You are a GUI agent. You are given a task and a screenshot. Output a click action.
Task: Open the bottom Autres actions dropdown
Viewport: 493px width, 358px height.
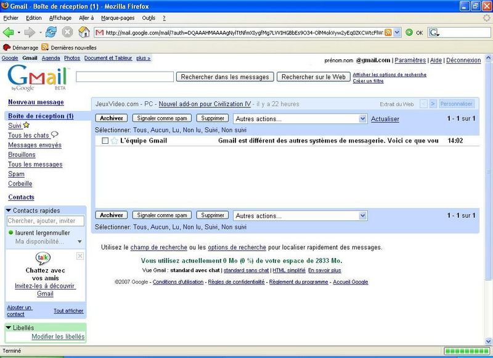pyautogui.click(x=300, y=215)
